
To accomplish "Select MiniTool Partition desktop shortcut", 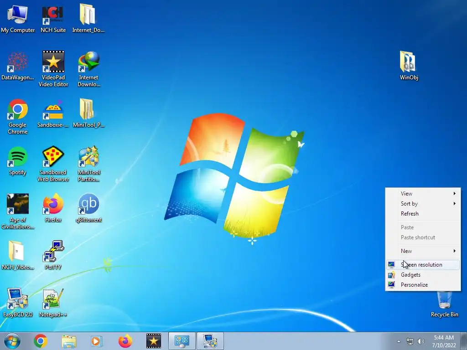I will (89, 164).
